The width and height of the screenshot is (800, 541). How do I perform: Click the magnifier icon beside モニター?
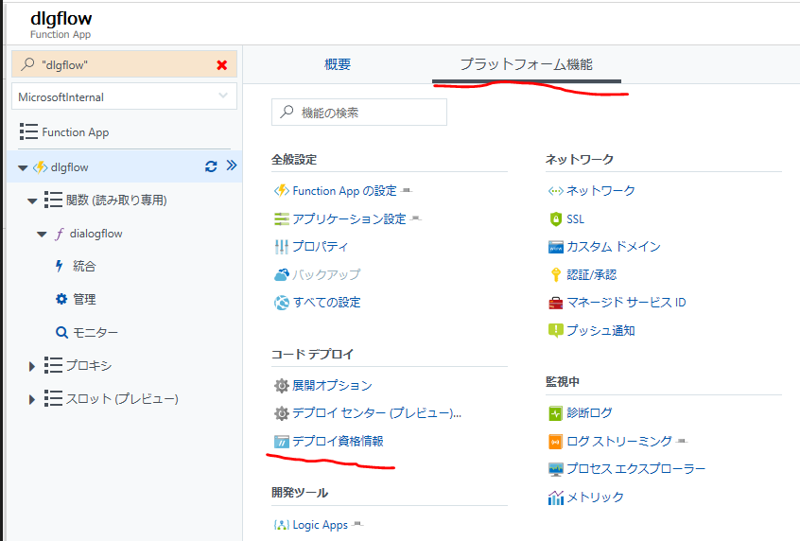pos(61,333)
